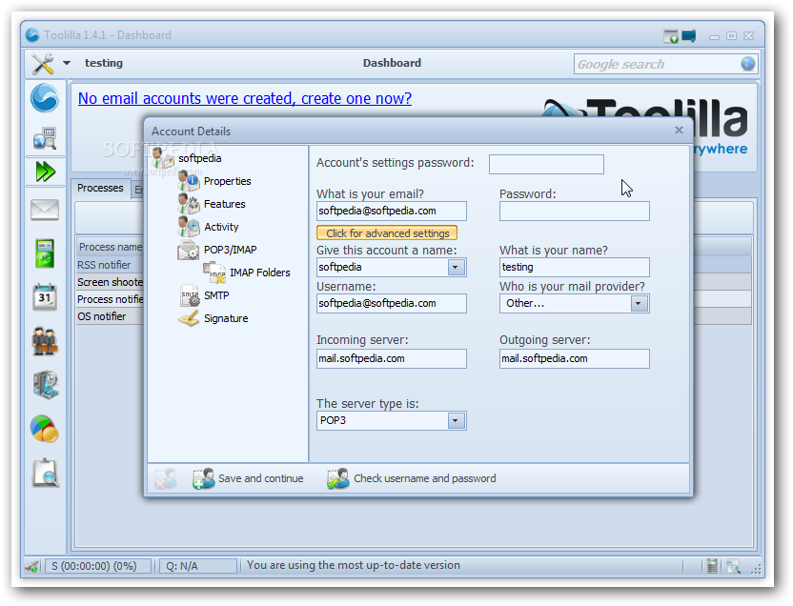Open the computer clock sidebar icon

click(x=46, y=385)
